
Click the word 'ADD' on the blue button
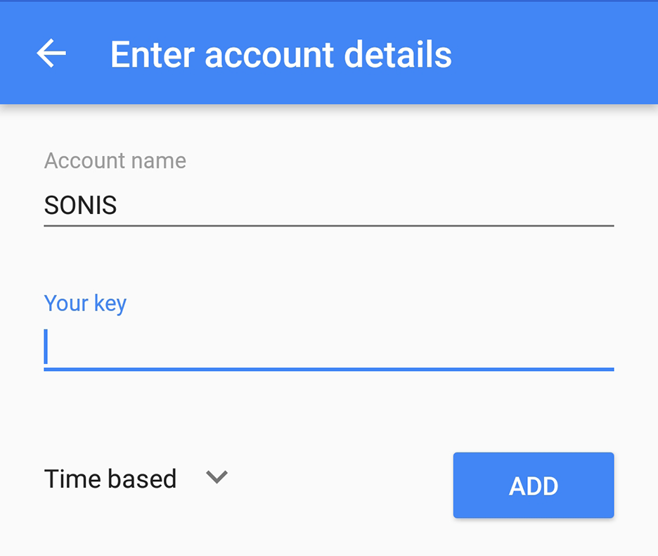tap(534, 486)
